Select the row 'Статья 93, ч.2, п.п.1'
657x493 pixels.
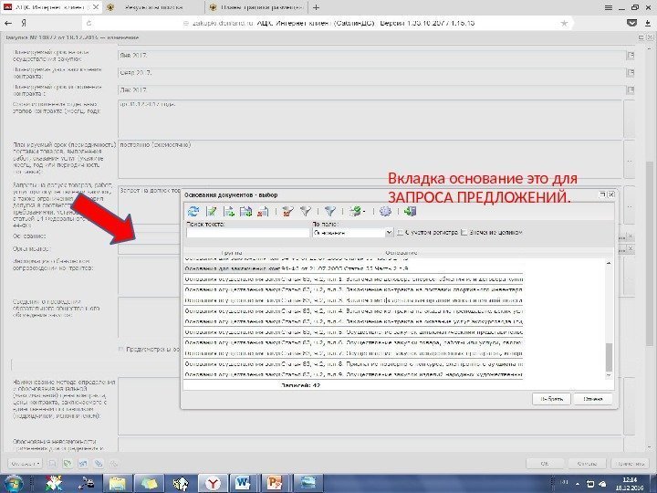tap(354, 278)
